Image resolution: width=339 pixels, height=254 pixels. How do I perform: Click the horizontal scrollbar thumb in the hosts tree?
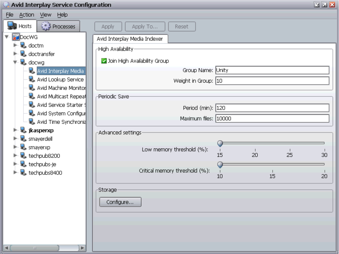35,248
